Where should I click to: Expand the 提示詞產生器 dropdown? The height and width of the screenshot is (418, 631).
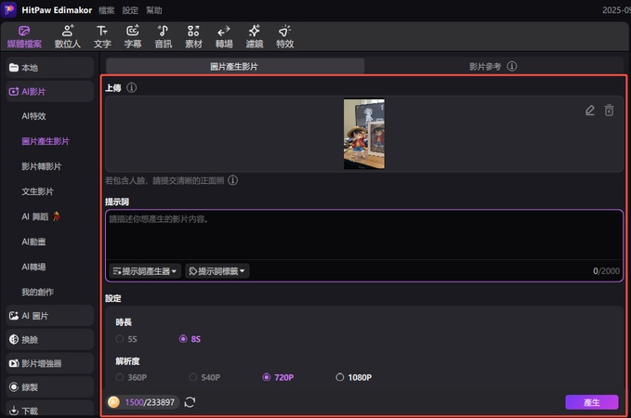point(145,271)
